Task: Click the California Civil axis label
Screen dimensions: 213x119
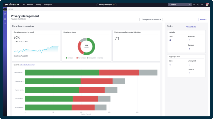Action: tap(20, 81)
